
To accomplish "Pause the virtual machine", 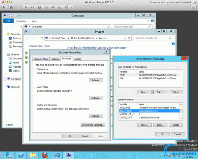I will (x=4, y=7).
